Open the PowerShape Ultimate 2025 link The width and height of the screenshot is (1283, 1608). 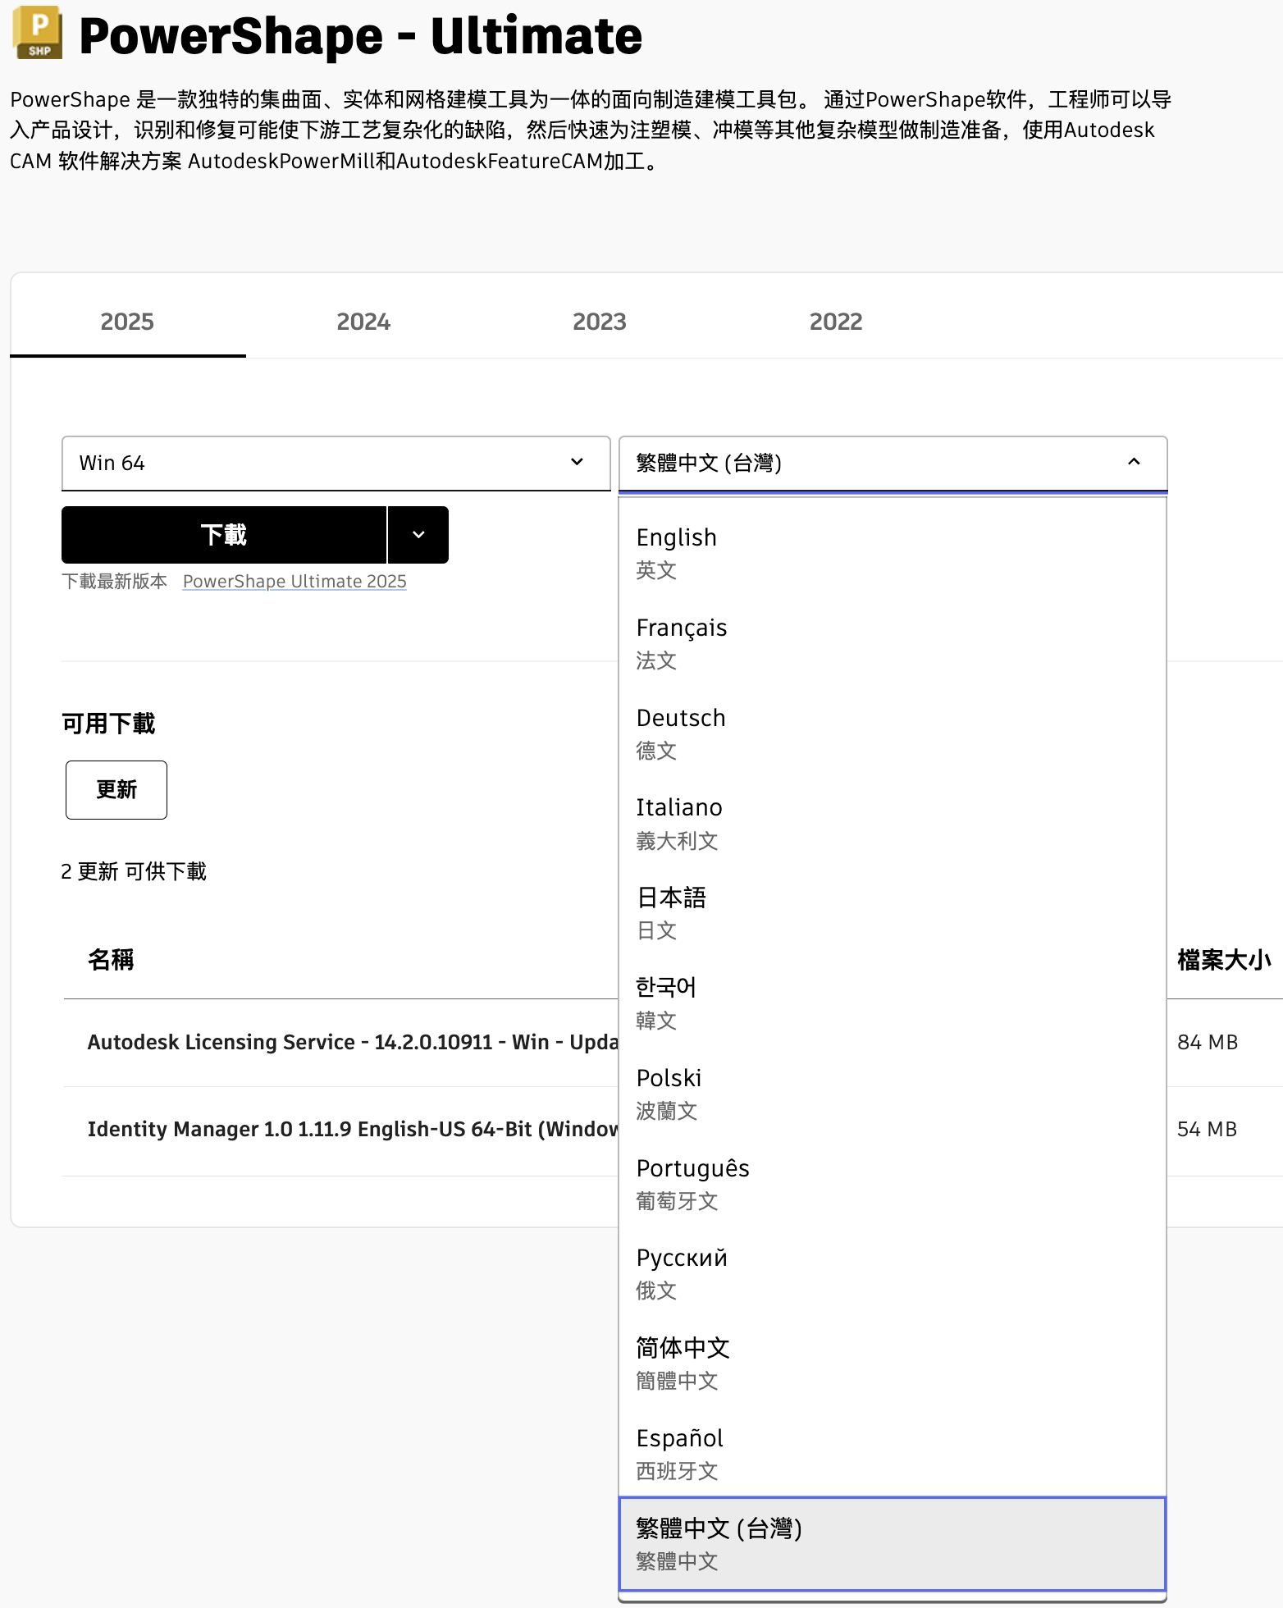tap(294, 582)
